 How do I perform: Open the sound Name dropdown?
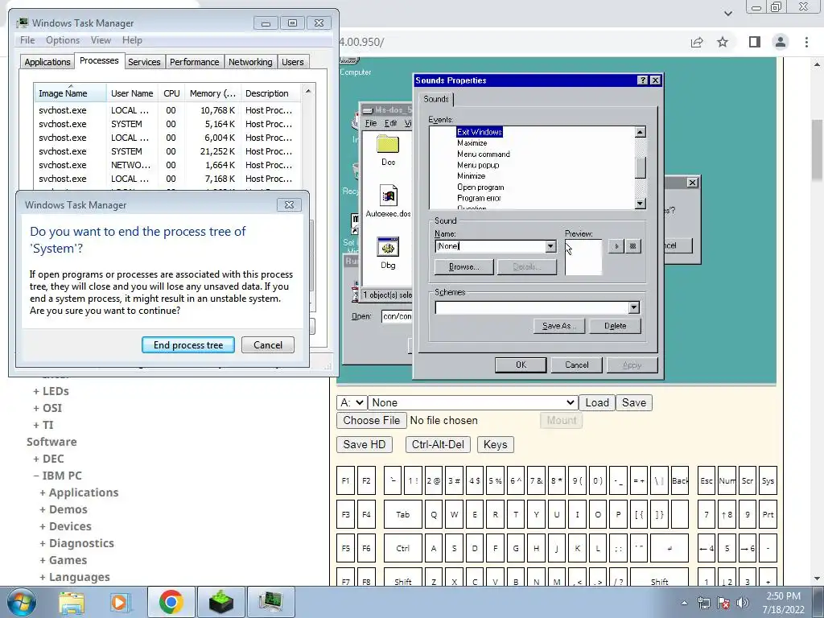click(x=550, y=246)
